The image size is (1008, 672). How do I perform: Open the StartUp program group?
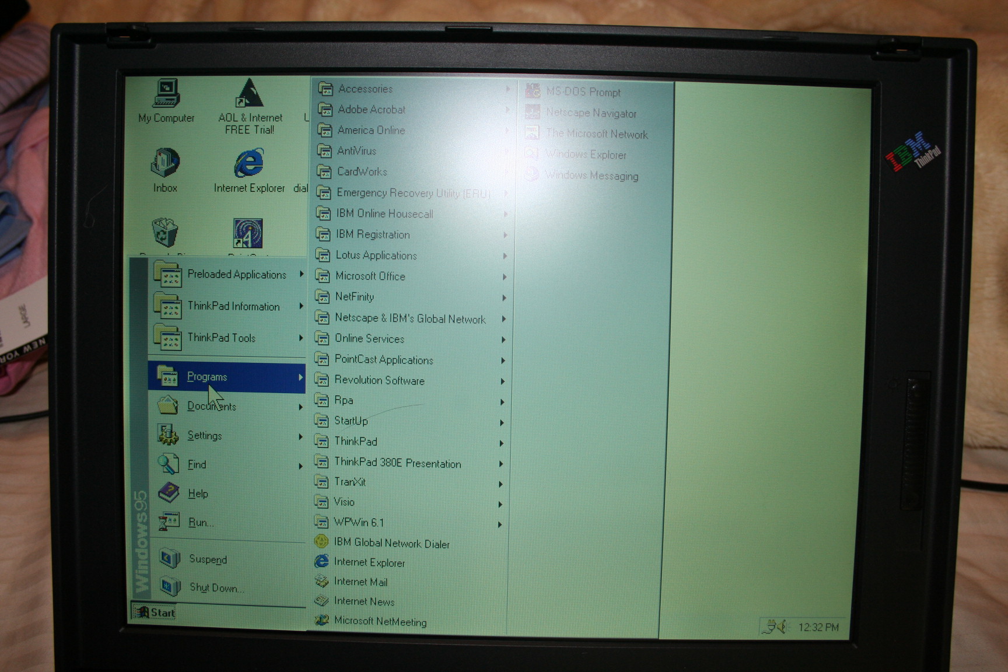point(409,421)
